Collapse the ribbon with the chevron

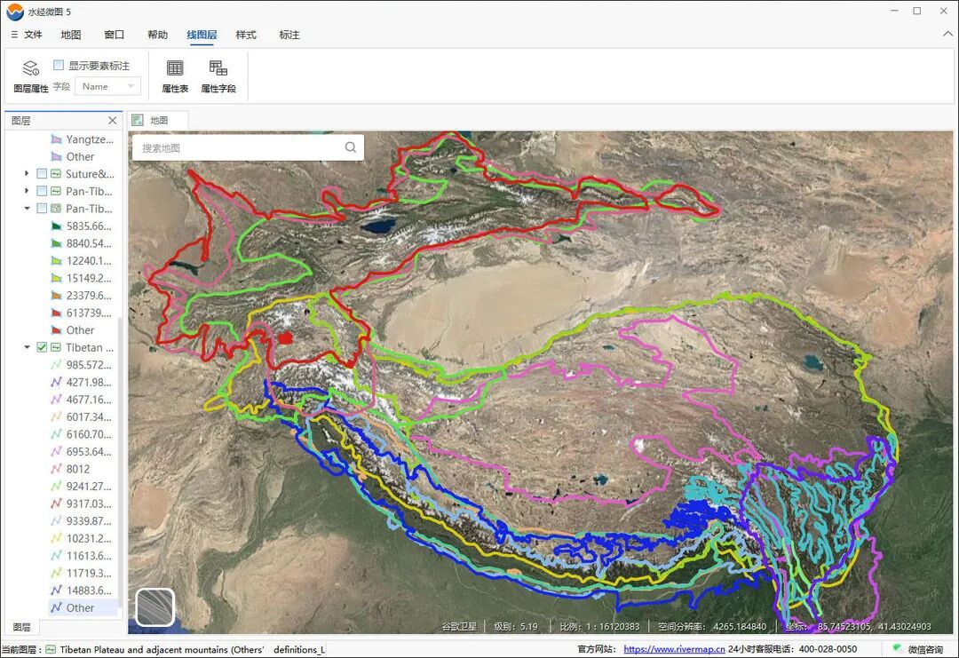948,35
